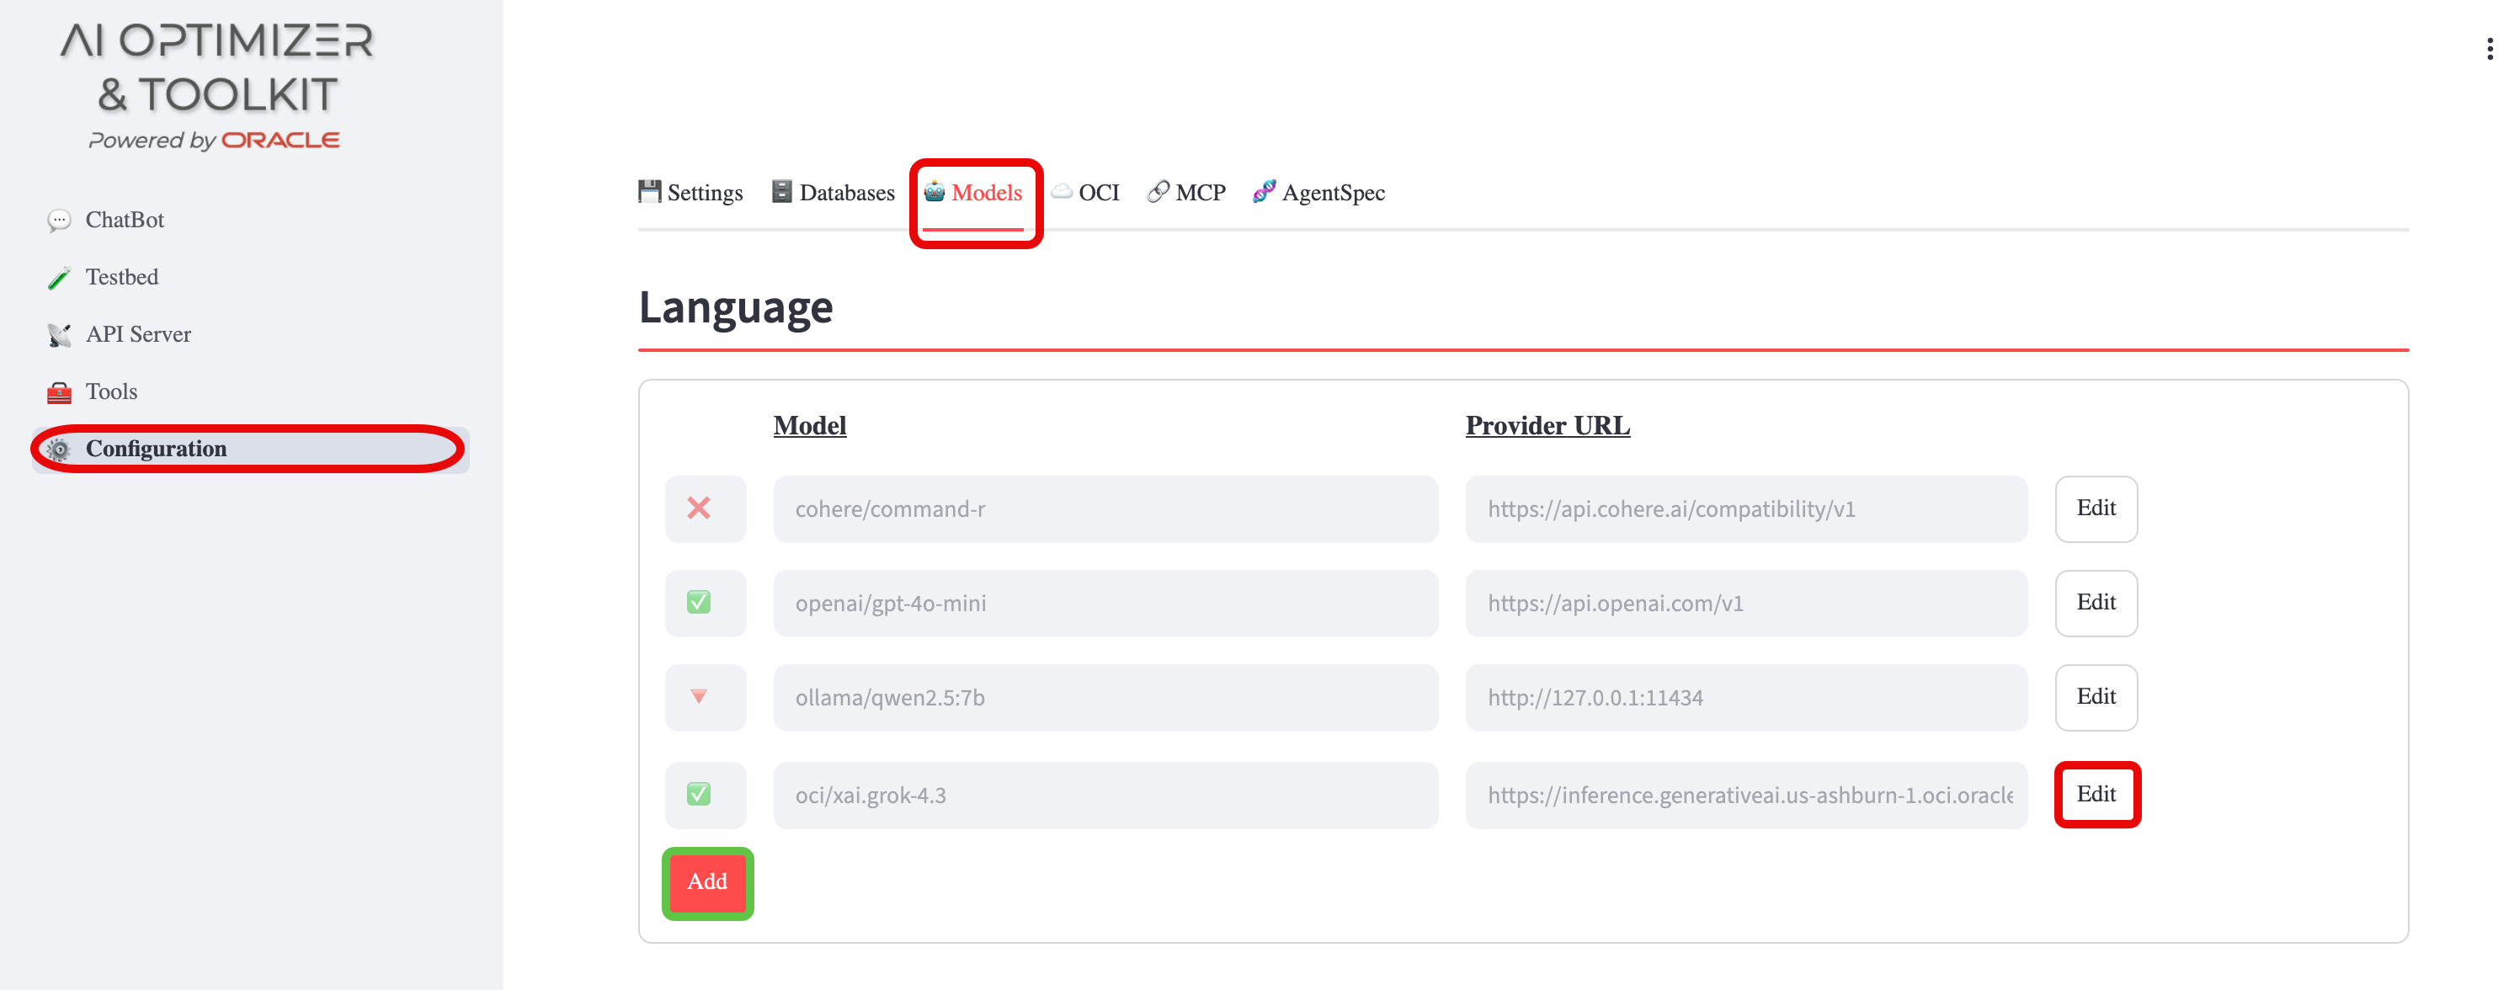The height and width of the screenshot is (990, 2514).
Task: Click the ollama/qwen2.5:7b model name field
Action: [1105, 697]
